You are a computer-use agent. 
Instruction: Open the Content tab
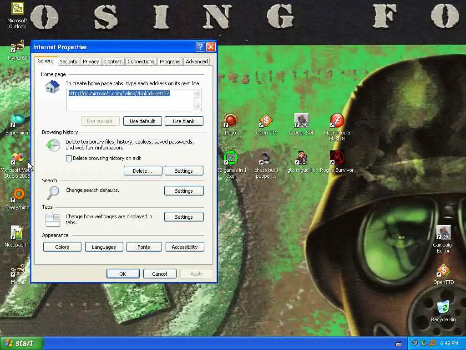(x=113, y=62)
